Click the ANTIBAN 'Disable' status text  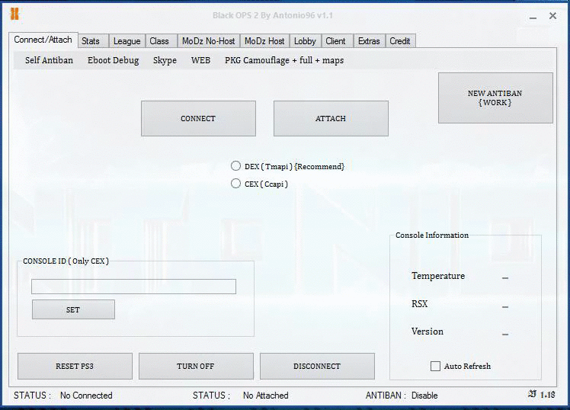point(424,396)
